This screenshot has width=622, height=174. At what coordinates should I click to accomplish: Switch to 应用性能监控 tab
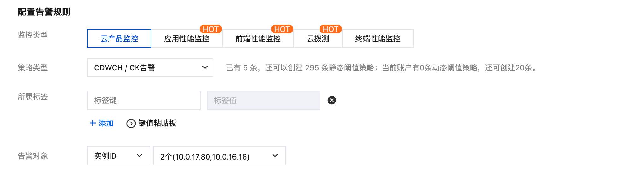coord(187,38)
